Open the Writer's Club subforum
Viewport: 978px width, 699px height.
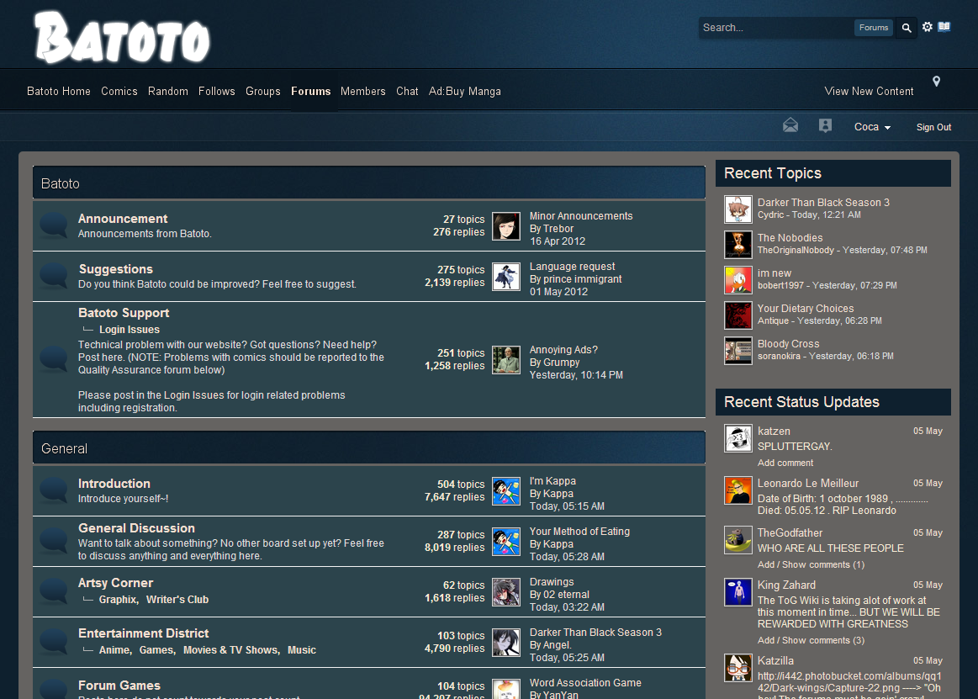point(177,599)
